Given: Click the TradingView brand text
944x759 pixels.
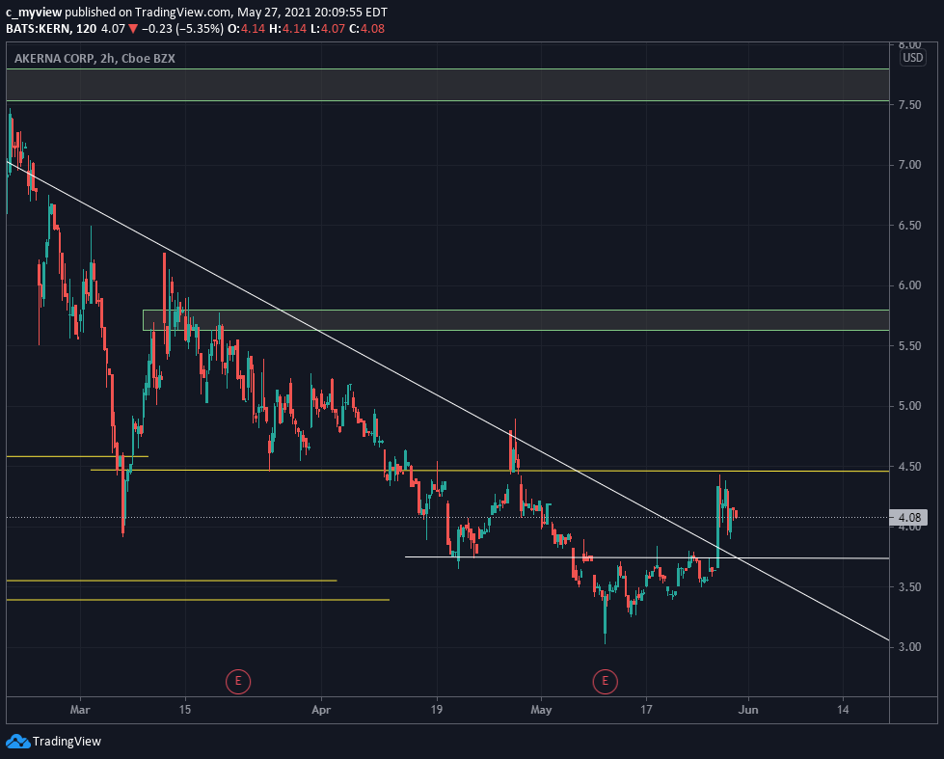Looking at the screenshot, I should point(67,741).
